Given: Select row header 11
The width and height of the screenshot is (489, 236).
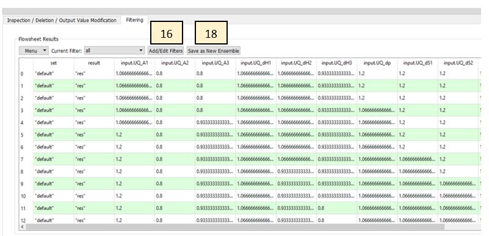Looking at the screenshot, I should point(26,209).
